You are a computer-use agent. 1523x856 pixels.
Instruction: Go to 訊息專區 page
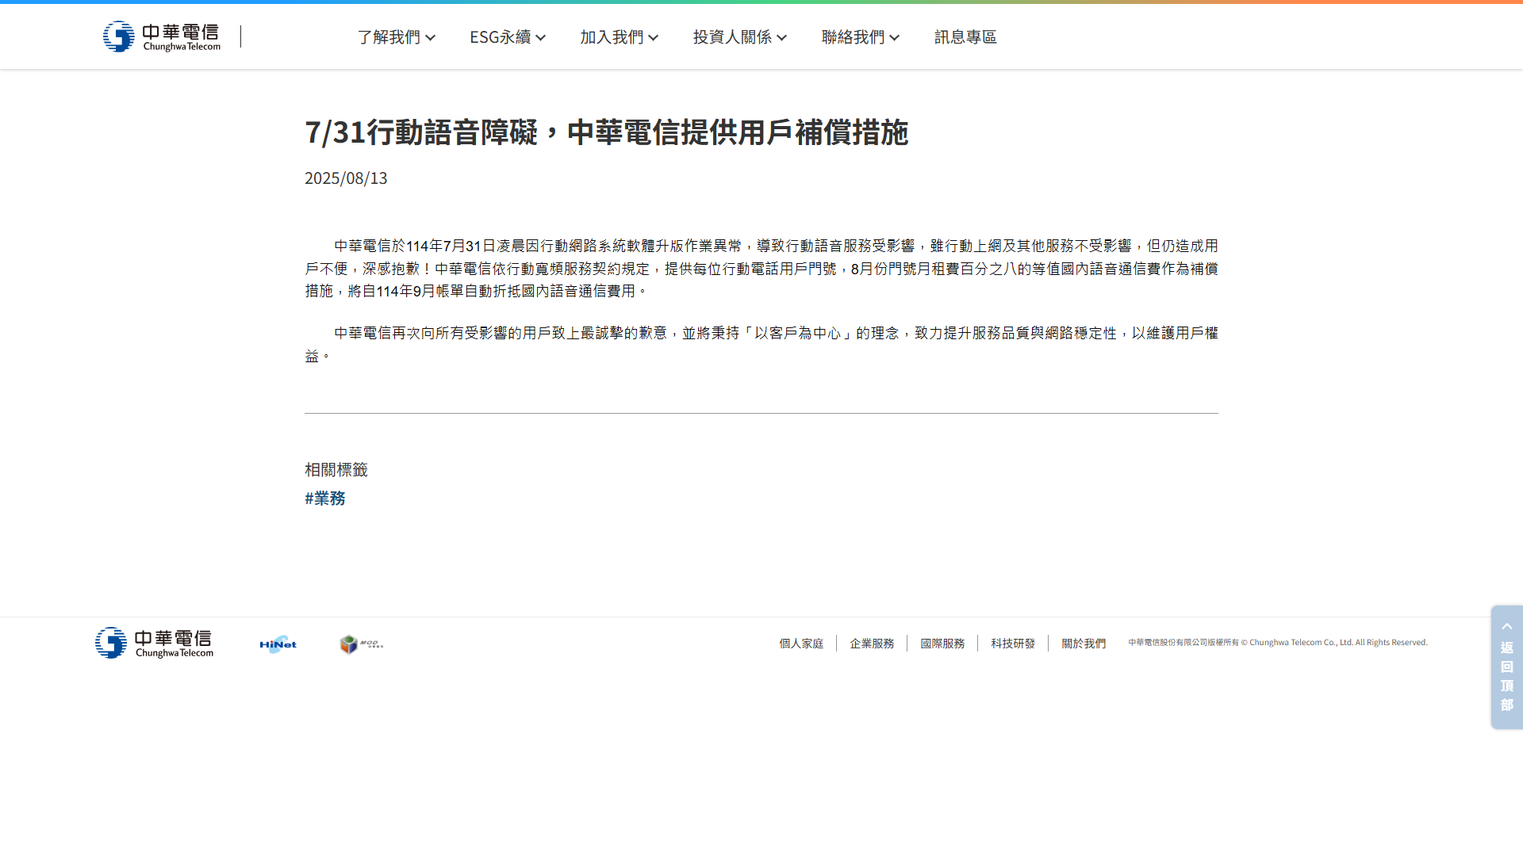pyautogui.click(x=965, y=37)
